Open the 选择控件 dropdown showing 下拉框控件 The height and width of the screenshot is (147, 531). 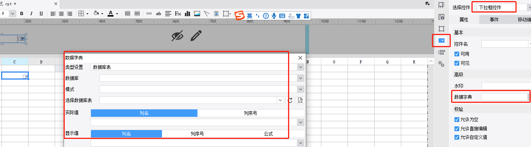(503, 7)
